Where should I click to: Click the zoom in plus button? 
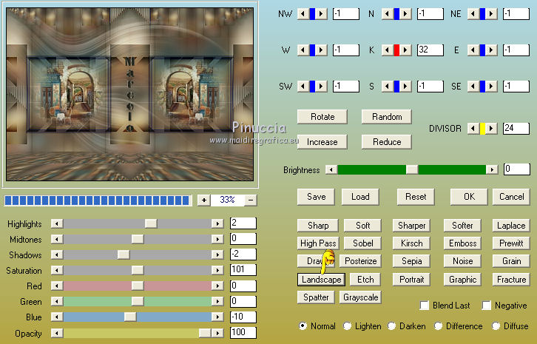203,200
